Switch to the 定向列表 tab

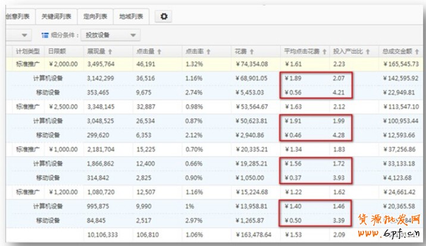click(96, 17)
